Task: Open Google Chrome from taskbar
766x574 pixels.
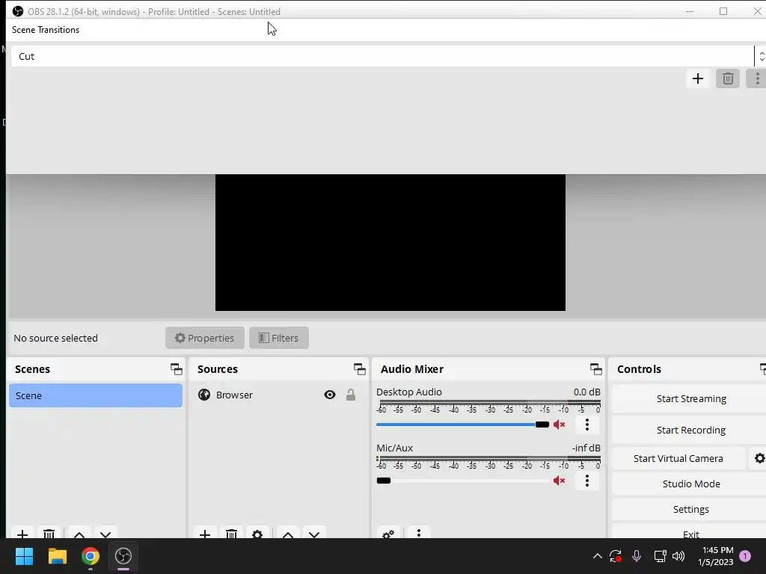Action: pos(91,556)
